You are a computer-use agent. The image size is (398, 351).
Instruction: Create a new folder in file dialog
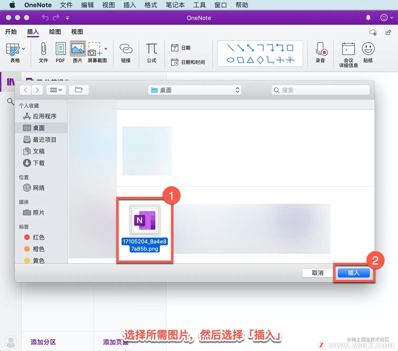(x=79, y=90)
